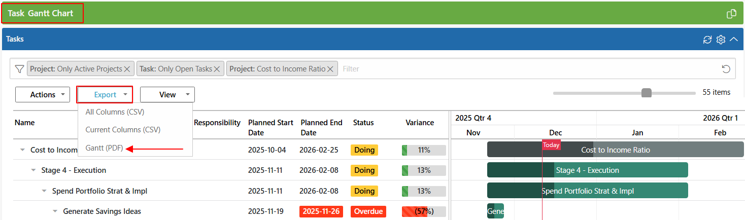Click Task Gantt Chart title
Image resolution: width=745 pixels, height=220 pixels.
(41, 13)
